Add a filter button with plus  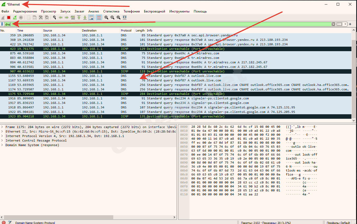(350, 24)
